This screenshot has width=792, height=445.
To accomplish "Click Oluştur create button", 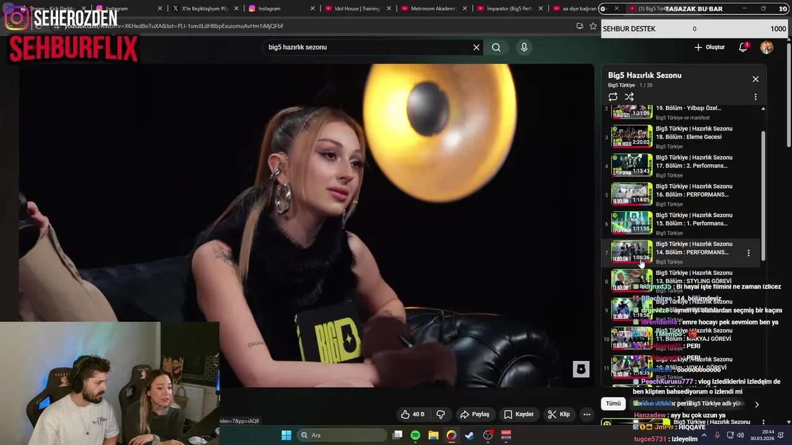I will pyautogui.click(x=710, y=47).
